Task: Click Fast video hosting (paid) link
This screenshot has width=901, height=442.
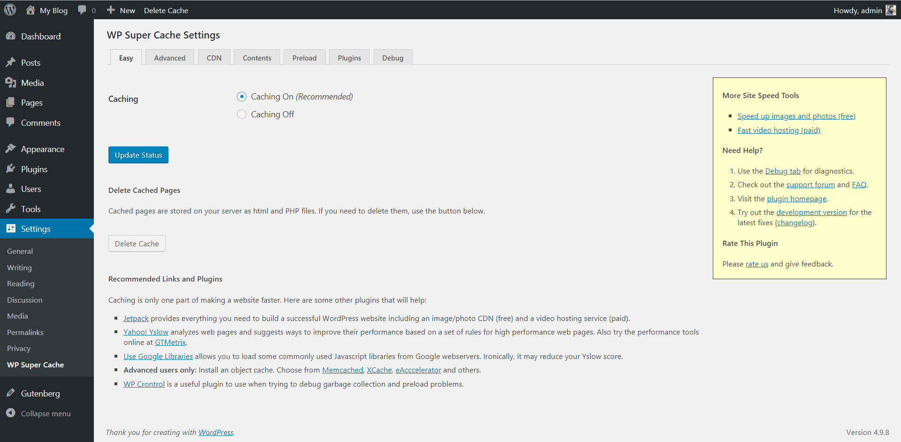Action: (779, 130)
